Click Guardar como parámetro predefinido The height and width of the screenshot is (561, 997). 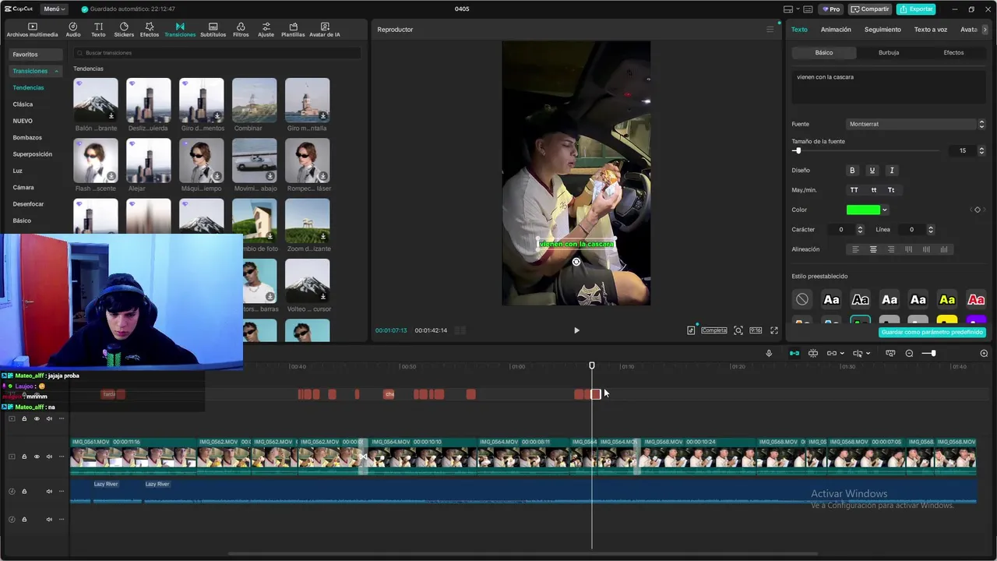click(x=932, y=332)
